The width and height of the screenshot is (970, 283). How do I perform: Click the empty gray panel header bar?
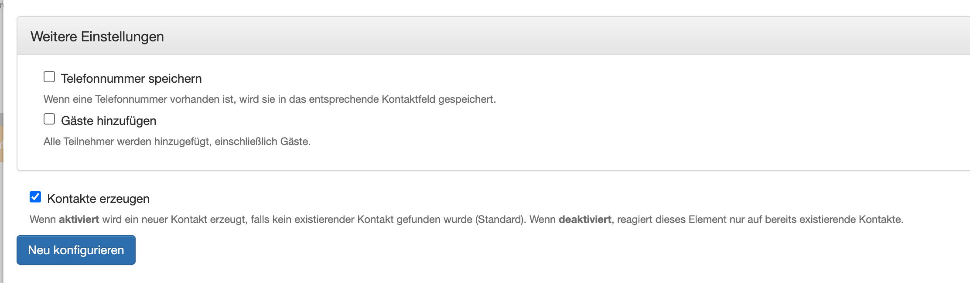click(x=567, y=37)
